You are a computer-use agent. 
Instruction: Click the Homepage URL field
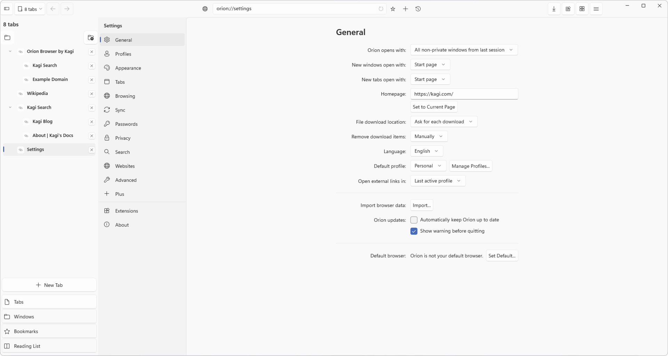(x=464, y=94)
